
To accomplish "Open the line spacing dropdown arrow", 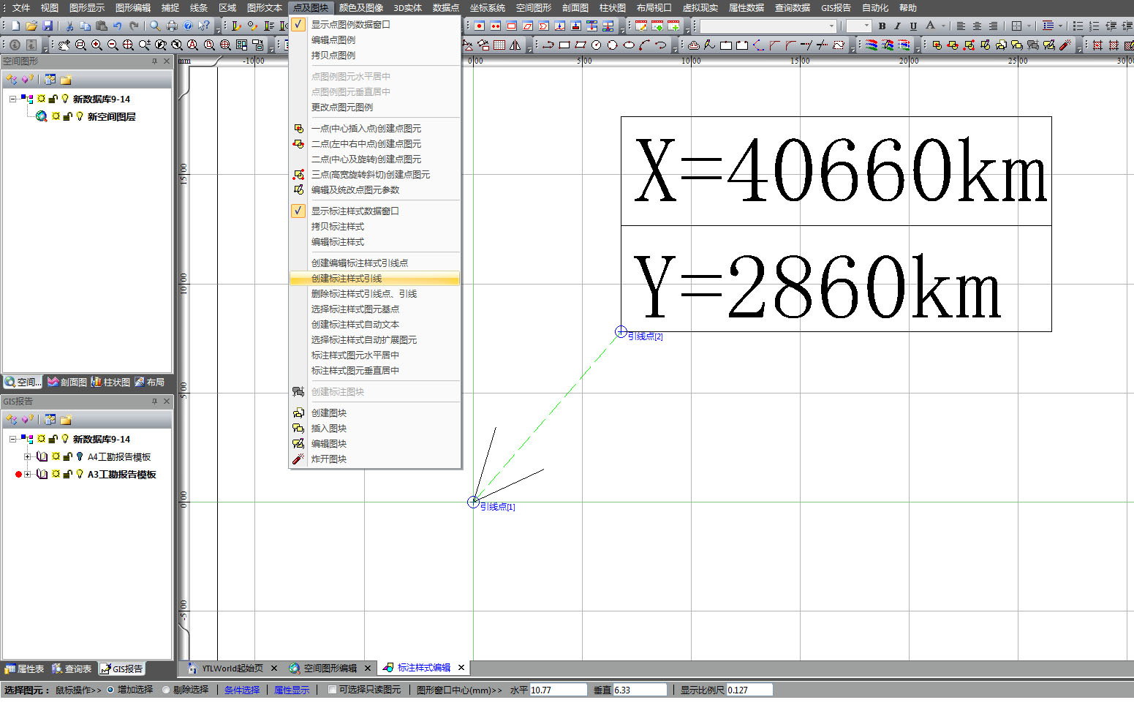I will tap(1061, 26).
